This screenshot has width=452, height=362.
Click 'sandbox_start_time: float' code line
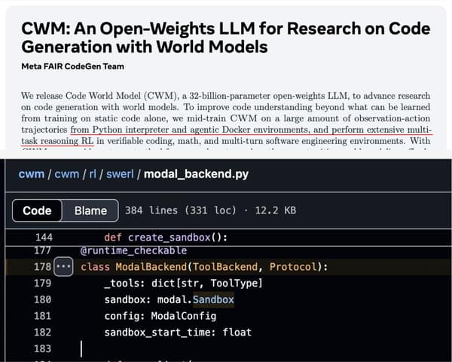tap(178, 333)
